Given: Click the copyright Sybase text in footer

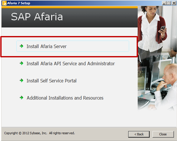Looking at the screenshot, I should (39, 133).
